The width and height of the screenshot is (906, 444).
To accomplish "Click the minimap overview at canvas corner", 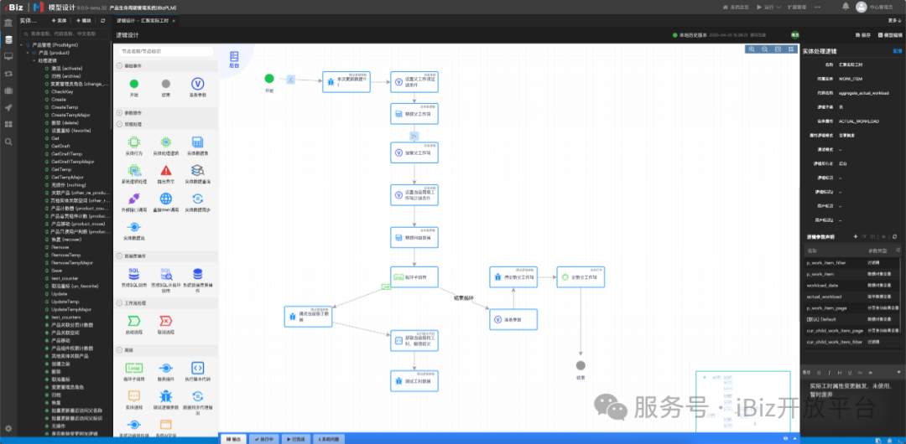I will click(x=742, y=400).
